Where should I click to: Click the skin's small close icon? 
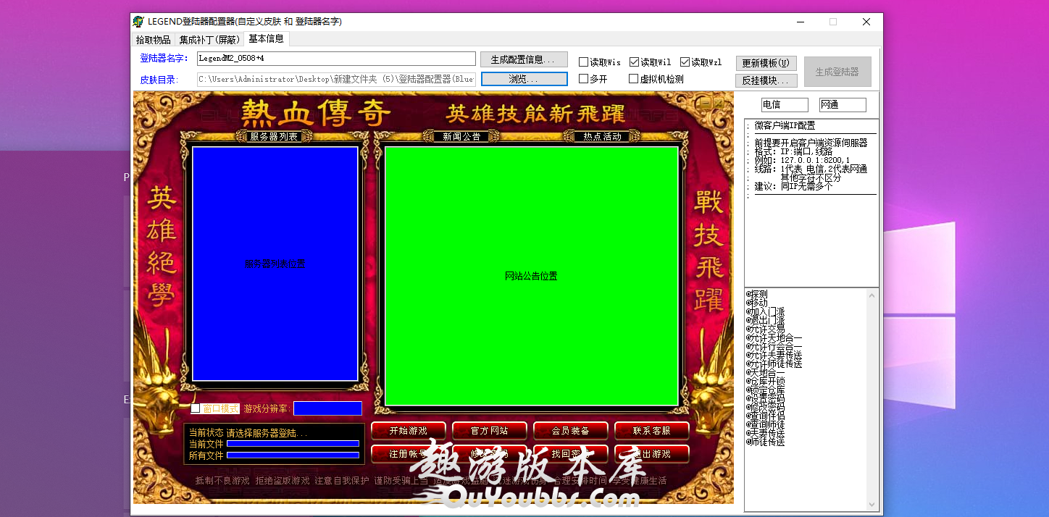coord(718,104)
